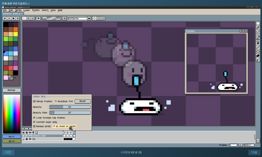Open the Frame menu
Screen dimensions: 262x157
(36, 10)
